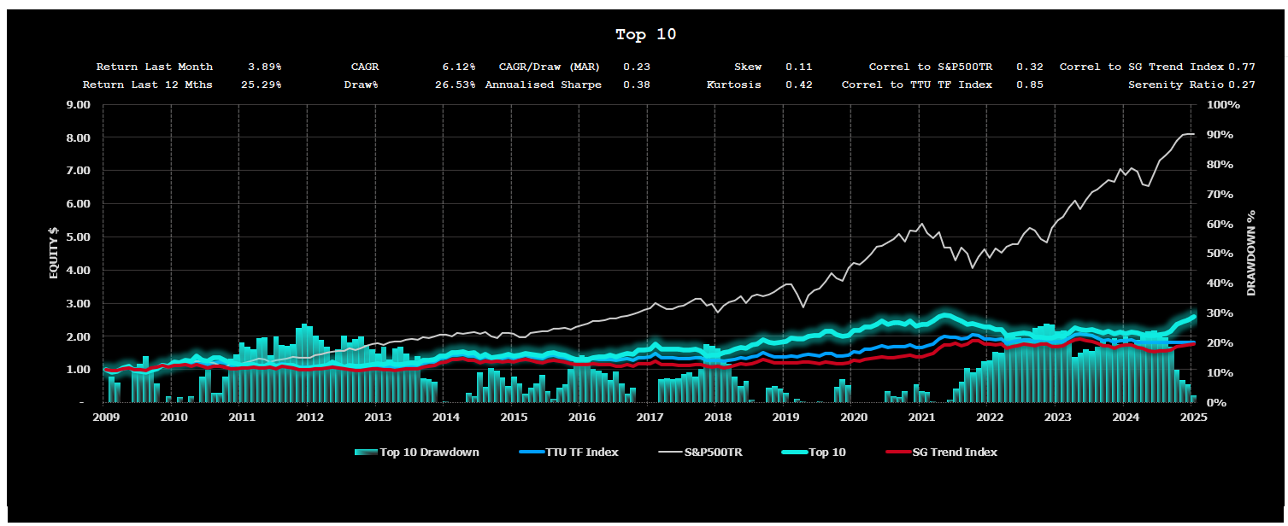Click the 2021 label on the x-axis
Image resolution: width=1288 pixels, height=526 pixels.
(921, 417)
